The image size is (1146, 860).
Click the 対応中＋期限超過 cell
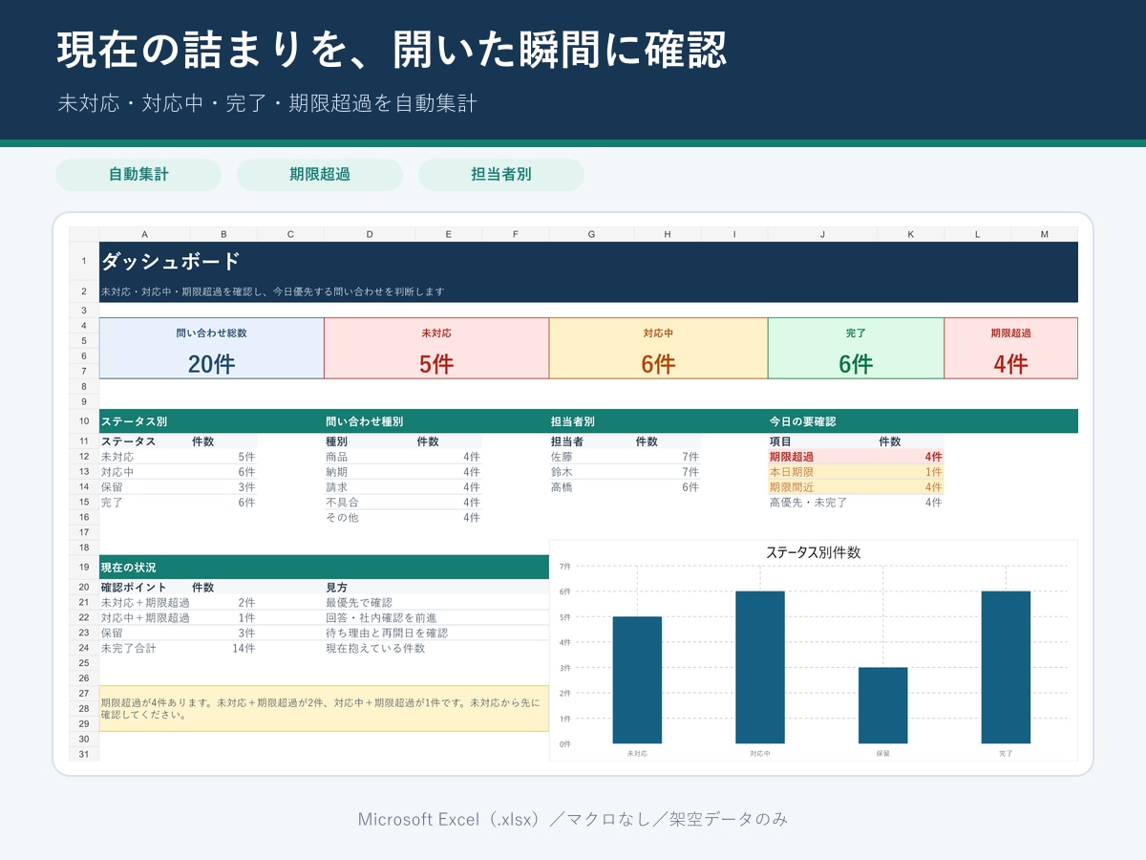pyautogui.click(x=144, y=618)
